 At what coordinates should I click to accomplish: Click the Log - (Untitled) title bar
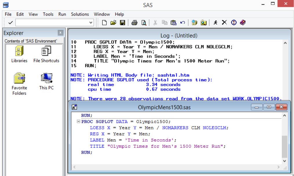click(x=179, y=35)
